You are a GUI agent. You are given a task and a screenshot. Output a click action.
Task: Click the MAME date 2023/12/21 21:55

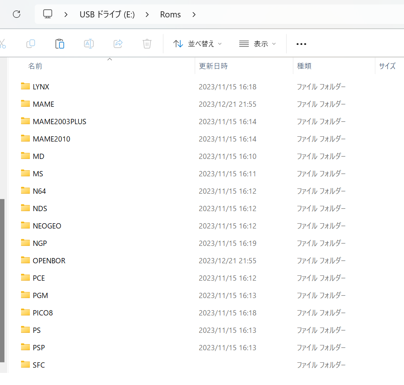coord(227,104)
